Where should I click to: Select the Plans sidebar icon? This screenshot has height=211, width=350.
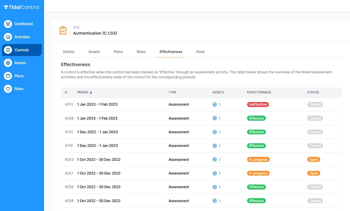[8, 76]
